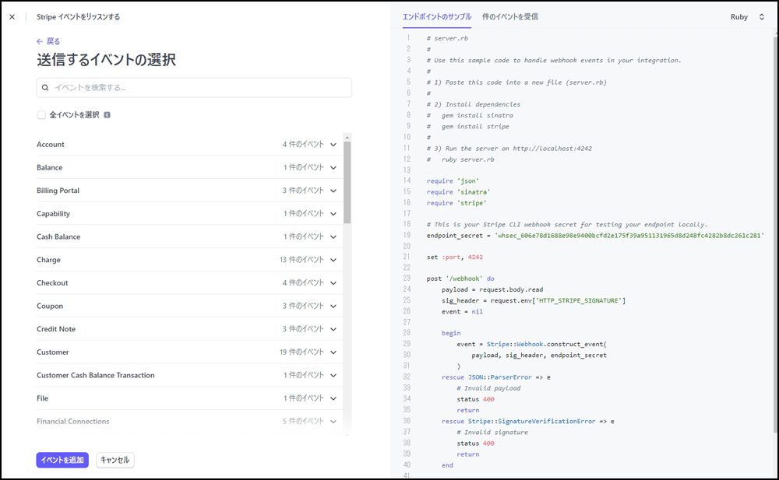
Task: Switch to 件のイベントを受信 tab
Action: (x=509, y=17)
